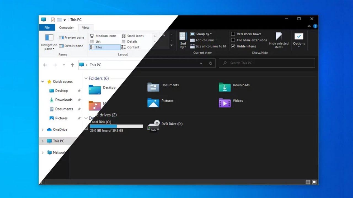Screen dimensions: 353x198
Task: Click the Refresh button
Action: tap(210, 63)
